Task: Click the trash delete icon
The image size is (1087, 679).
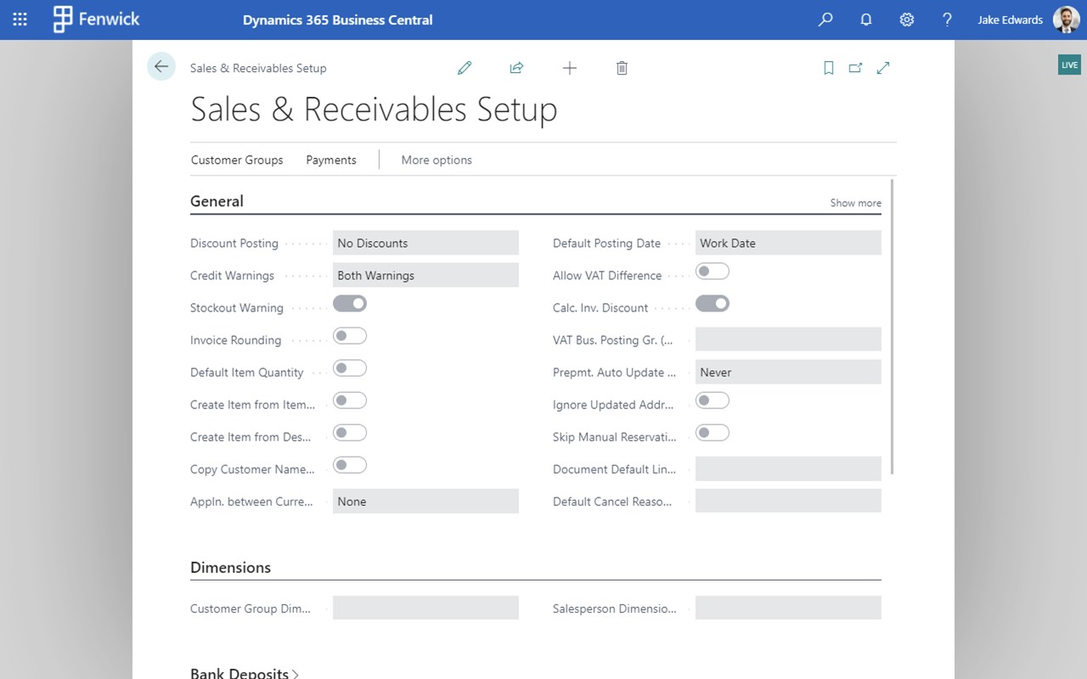Action: 622,68
